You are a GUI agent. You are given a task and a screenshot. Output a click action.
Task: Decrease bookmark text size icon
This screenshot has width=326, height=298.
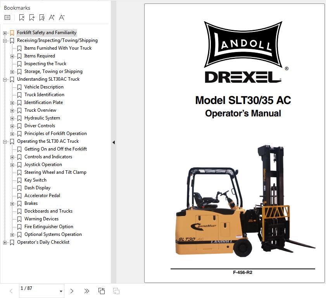(x=62, y=18)
